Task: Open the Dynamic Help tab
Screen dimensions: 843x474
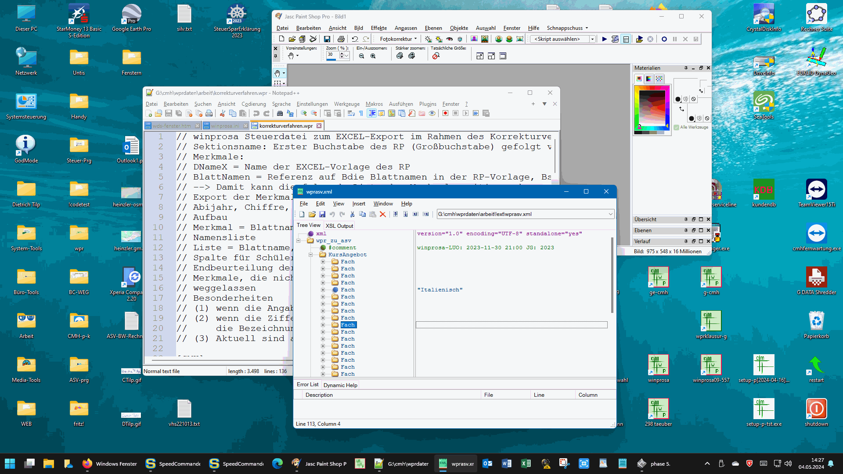Action: click(340, 385)
